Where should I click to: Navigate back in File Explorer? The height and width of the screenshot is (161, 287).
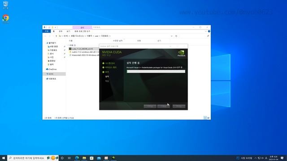[x=45, y=36]
